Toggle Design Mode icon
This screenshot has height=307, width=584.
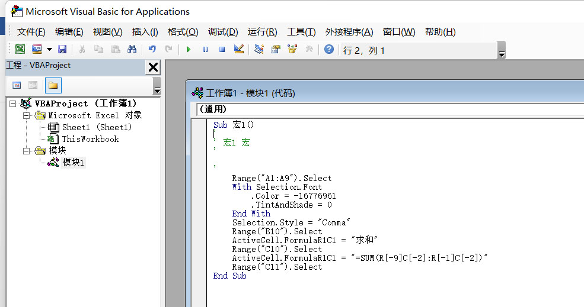tap(239, 49)
